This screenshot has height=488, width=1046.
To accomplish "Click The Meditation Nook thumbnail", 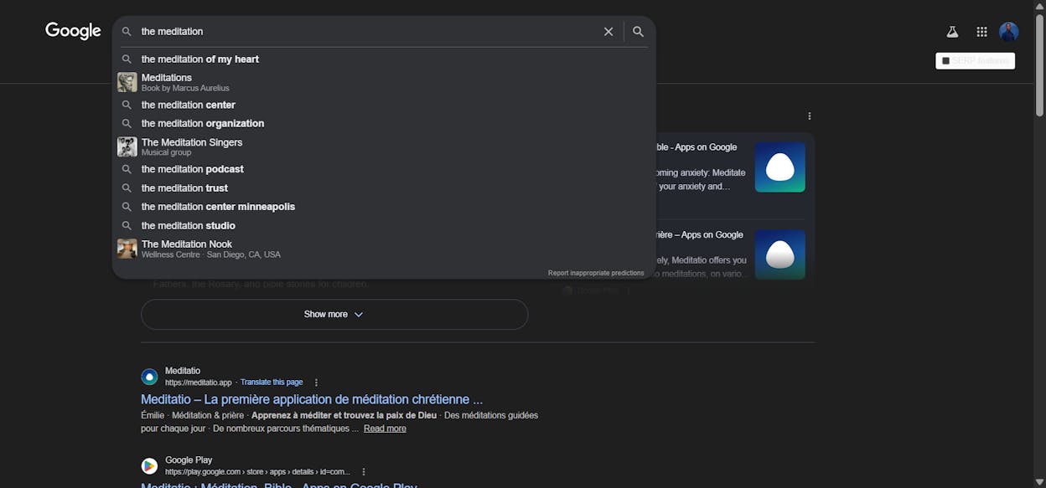I will click(x=127, y=249).
